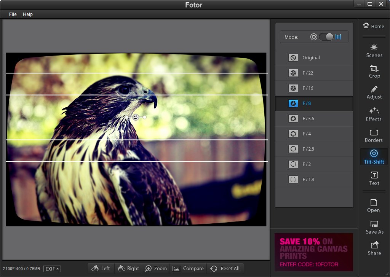Click the Compare button

[x=188, y=269]
